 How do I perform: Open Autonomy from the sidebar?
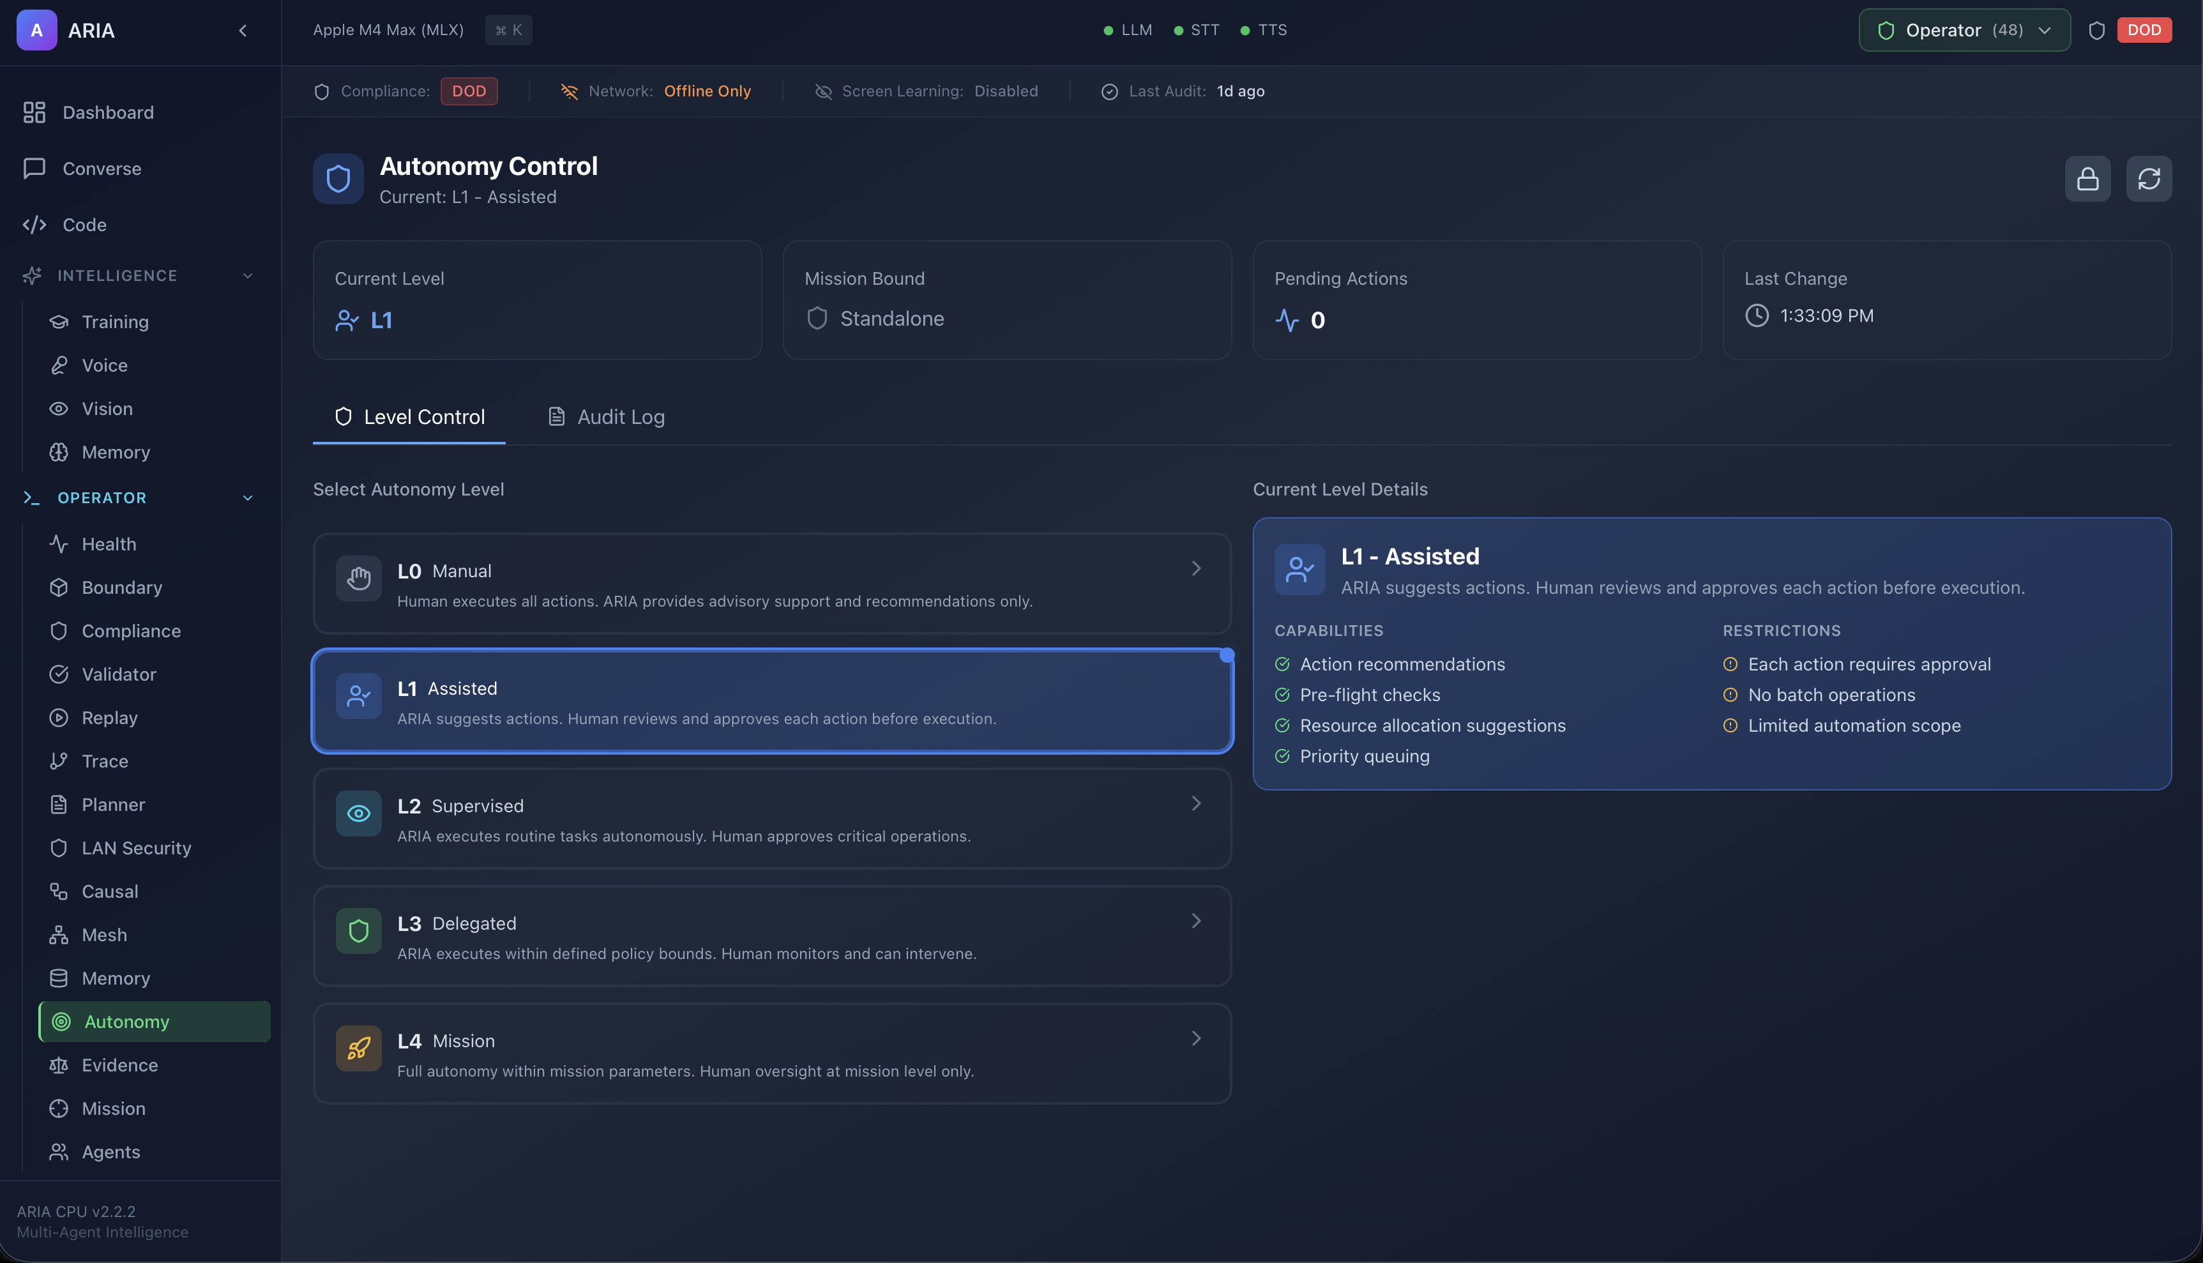coord(126,1021)
